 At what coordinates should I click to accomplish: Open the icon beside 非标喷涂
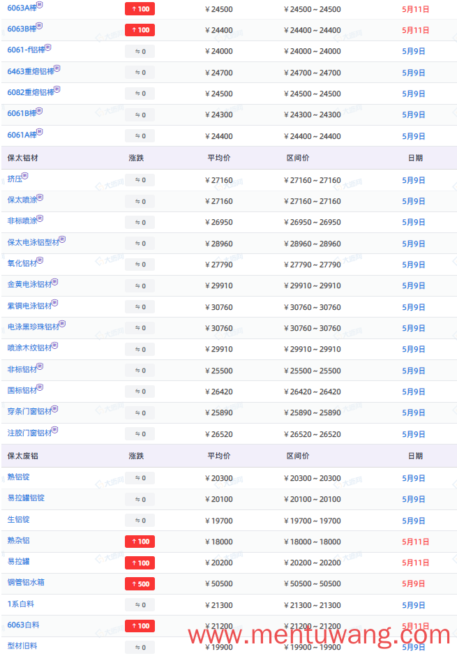click(40, 218)
